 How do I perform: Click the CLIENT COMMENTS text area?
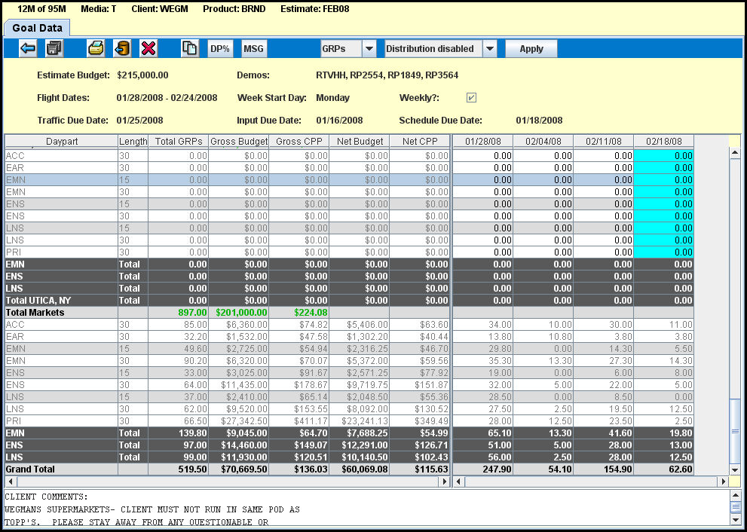point(367,508)
